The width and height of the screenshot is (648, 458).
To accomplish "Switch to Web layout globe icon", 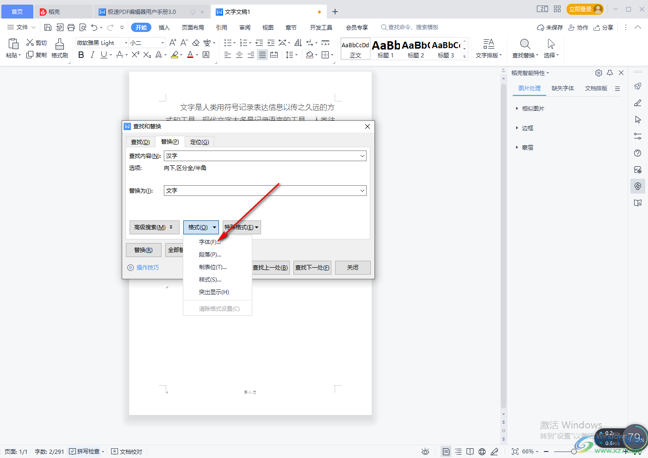I will pyautogui.click(x=482, y=452).
